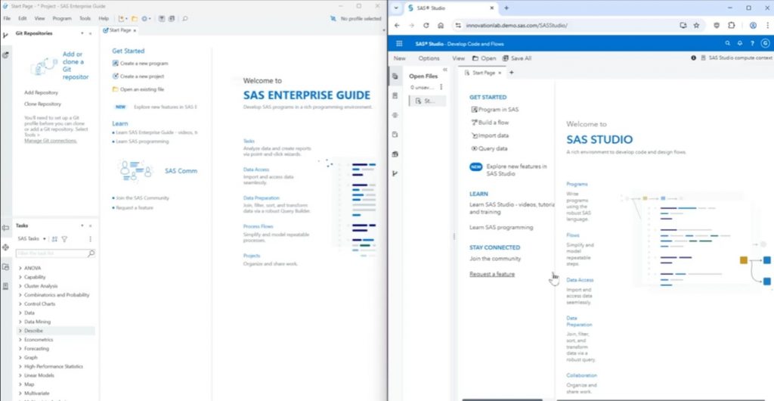Click the browser reload icon
The width and height of the screenshot is (774, 401).
tap(426, 25)
